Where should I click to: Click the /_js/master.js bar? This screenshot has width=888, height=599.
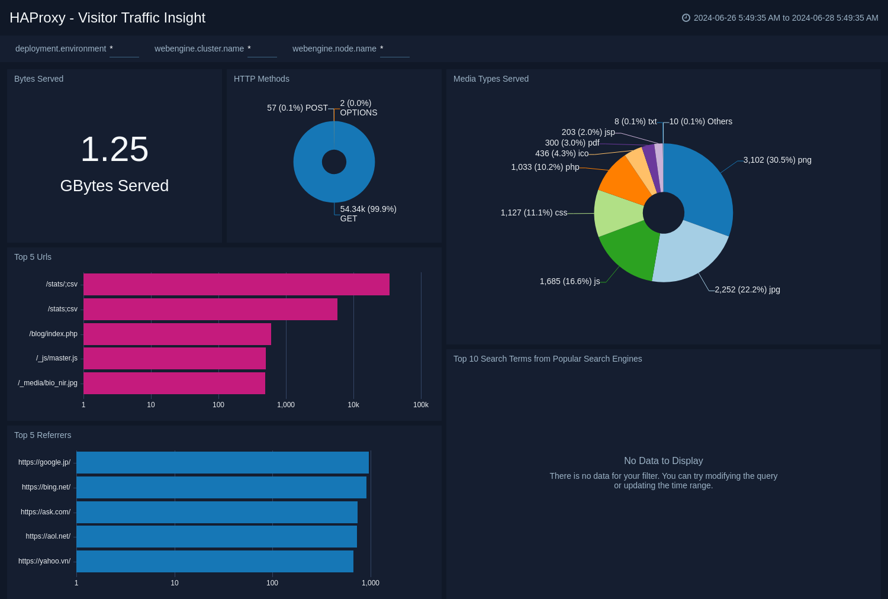175,358
